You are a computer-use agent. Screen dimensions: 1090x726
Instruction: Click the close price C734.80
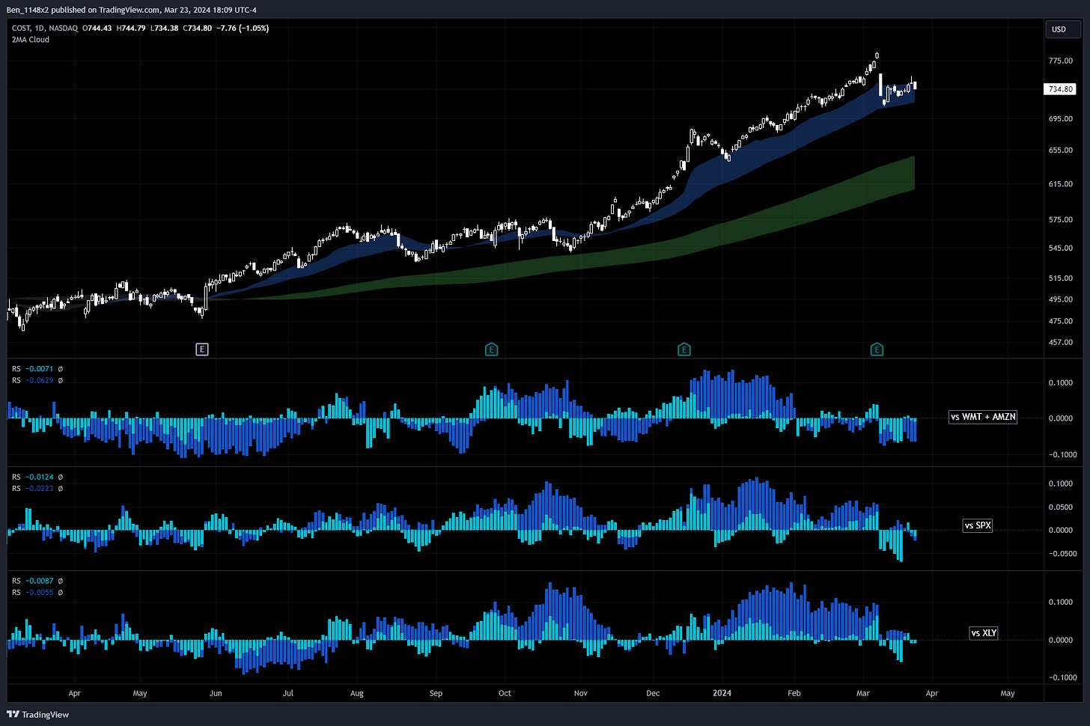point(198,28)
